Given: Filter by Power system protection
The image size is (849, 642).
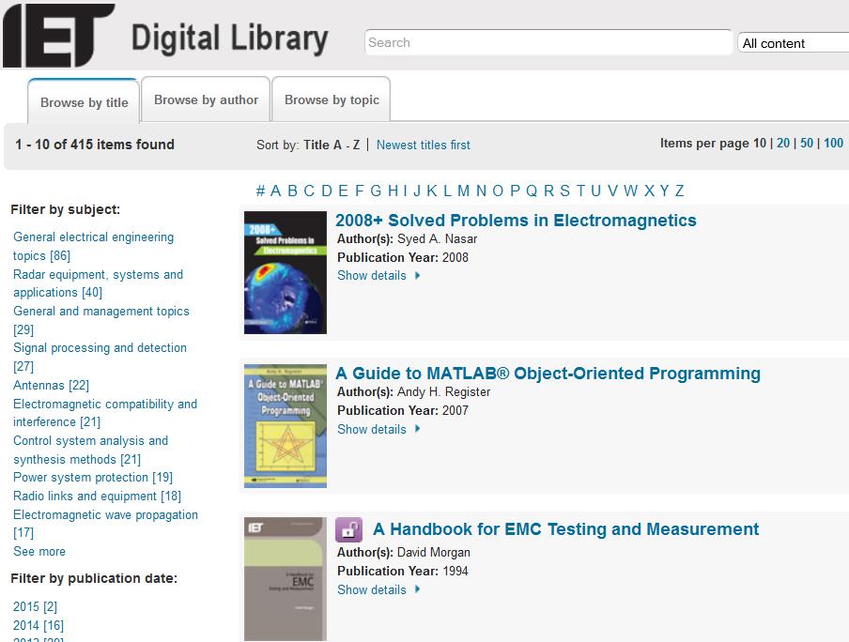Looking at the screenshot, I should click(93, 478).
